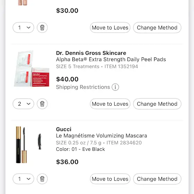Image resolution: width=194 pixels, height=194 pixels.
Task: Move the $30.00 item to Loves
Action: (110, 27)
